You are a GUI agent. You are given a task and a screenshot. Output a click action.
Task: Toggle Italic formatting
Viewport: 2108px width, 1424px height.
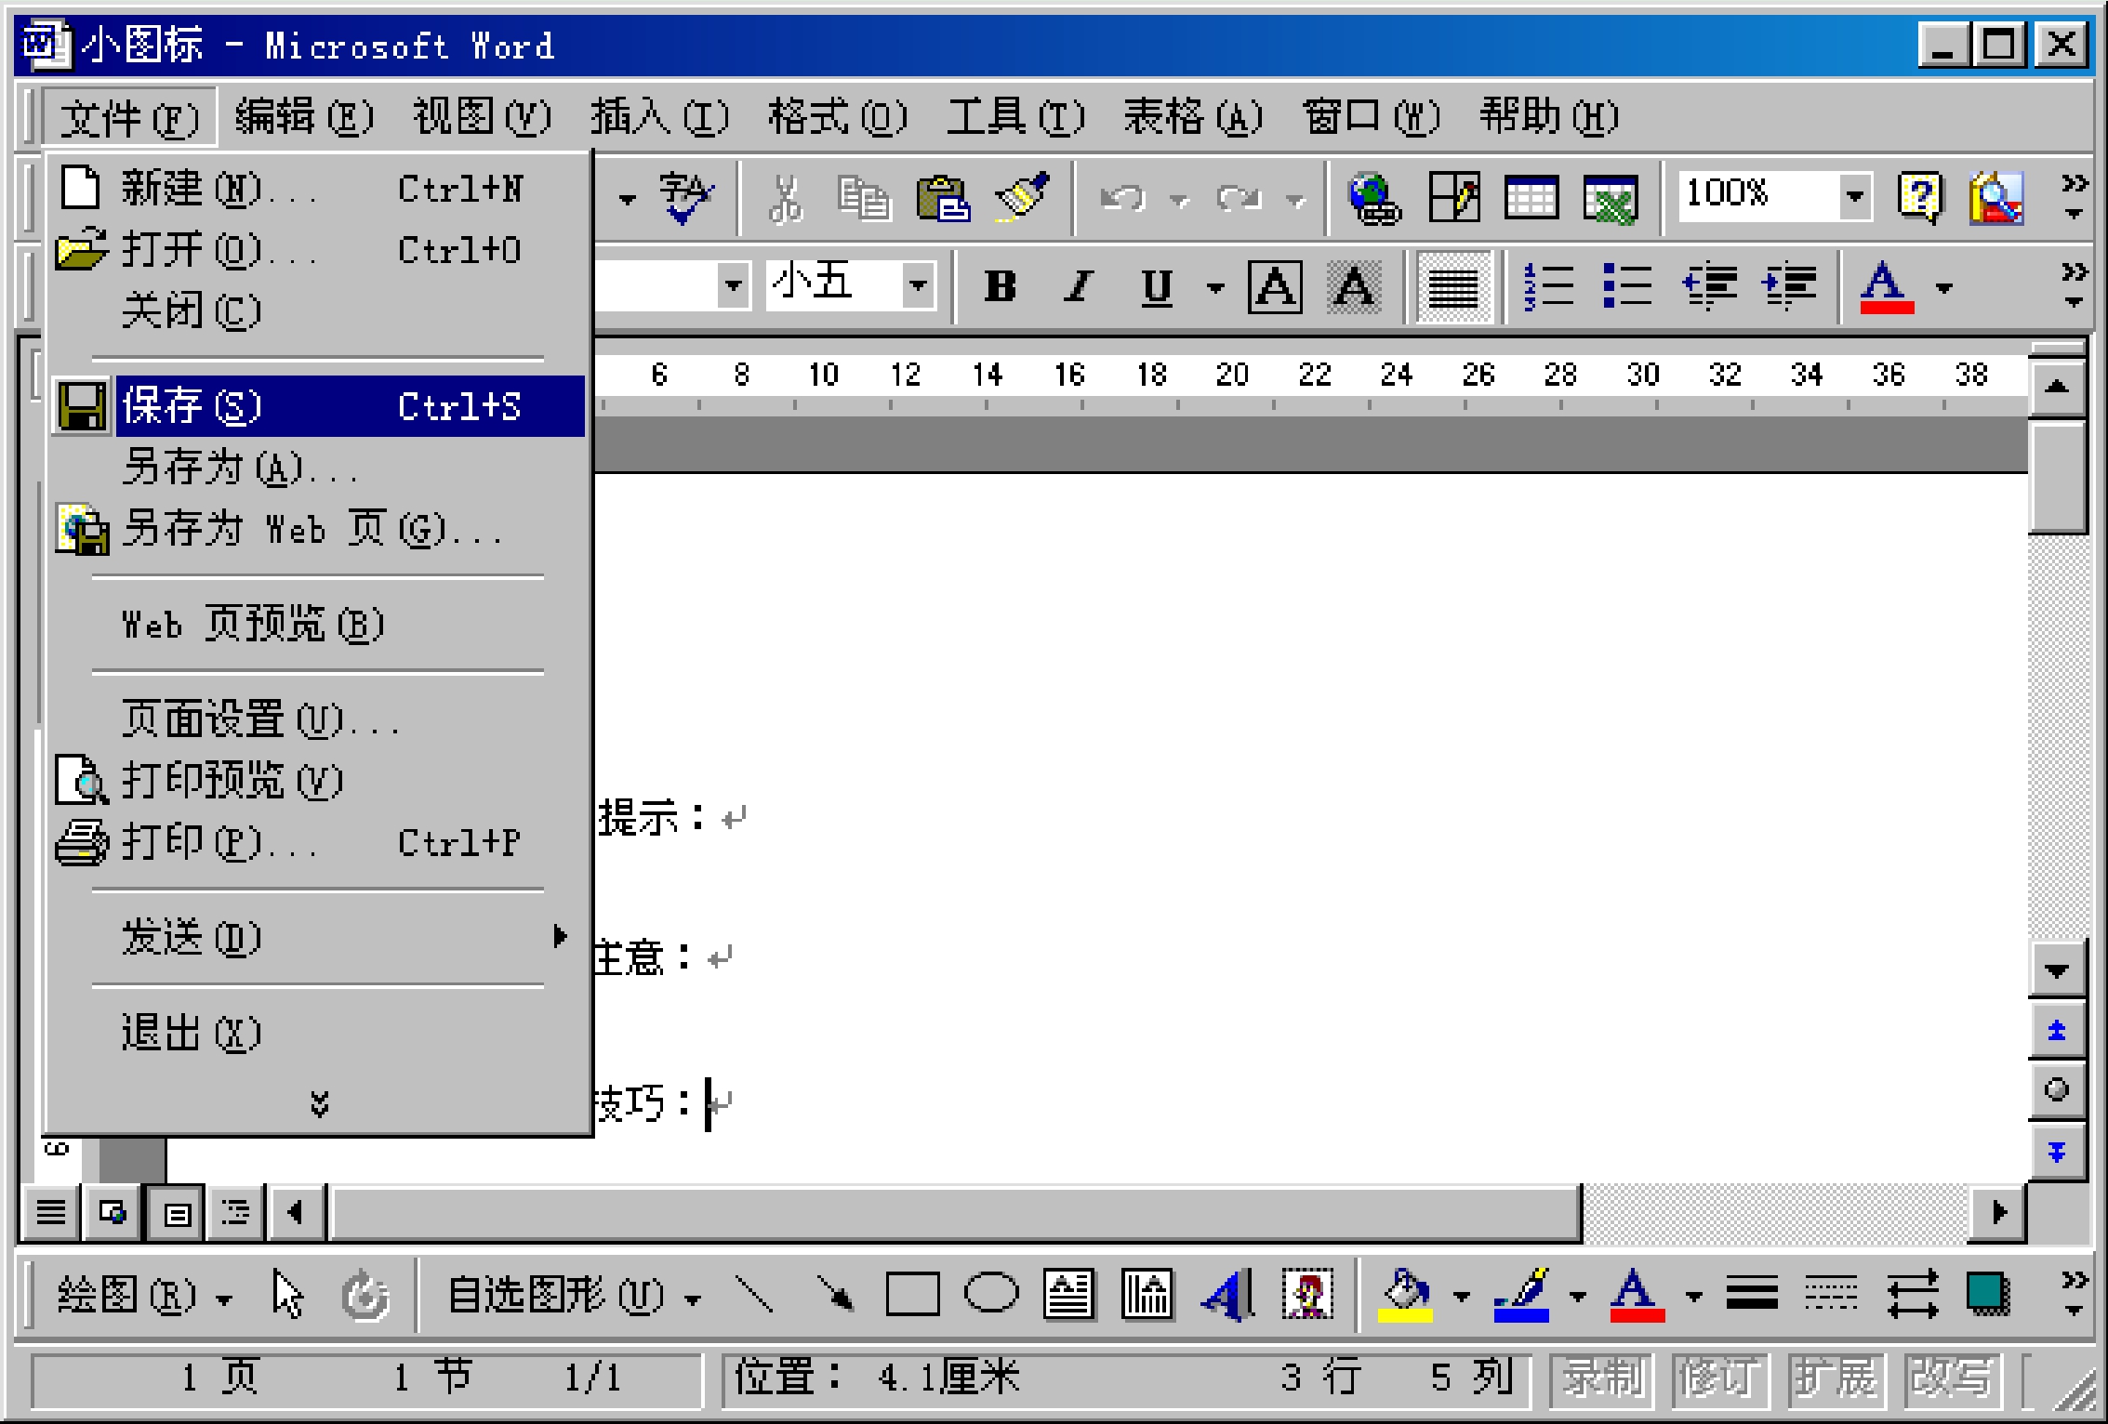click(x=1079, y=286)
